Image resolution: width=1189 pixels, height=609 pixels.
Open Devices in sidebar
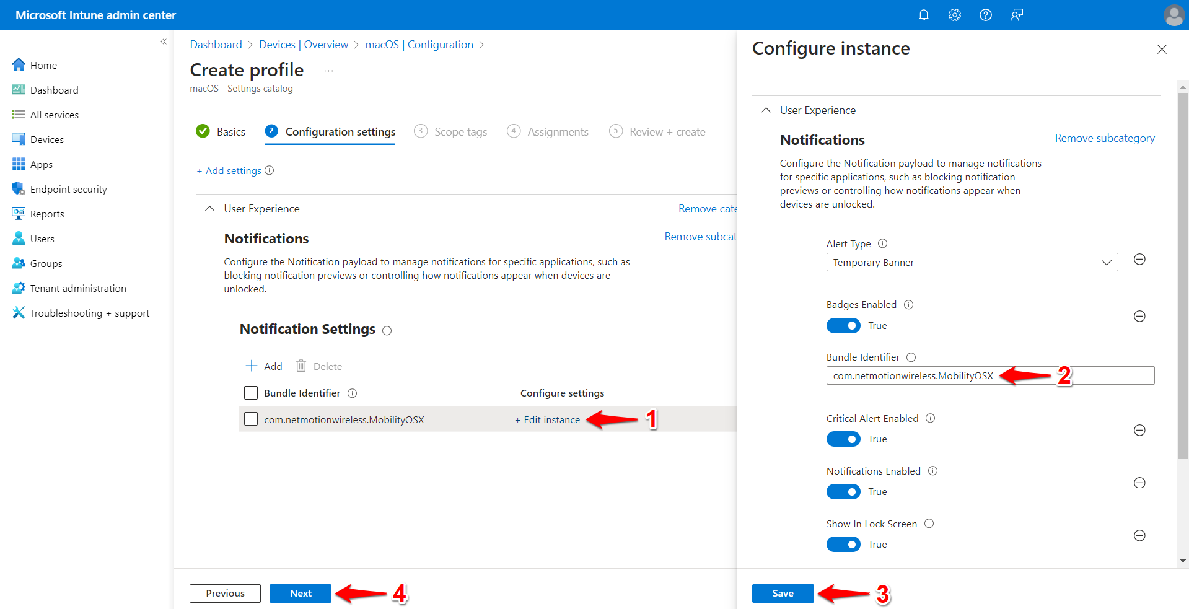point(47,139)
